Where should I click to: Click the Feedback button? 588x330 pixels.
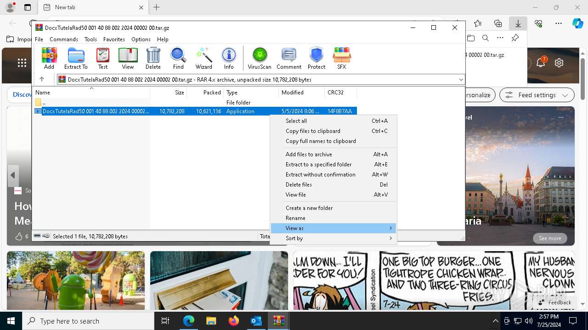(x=554, y=302)
